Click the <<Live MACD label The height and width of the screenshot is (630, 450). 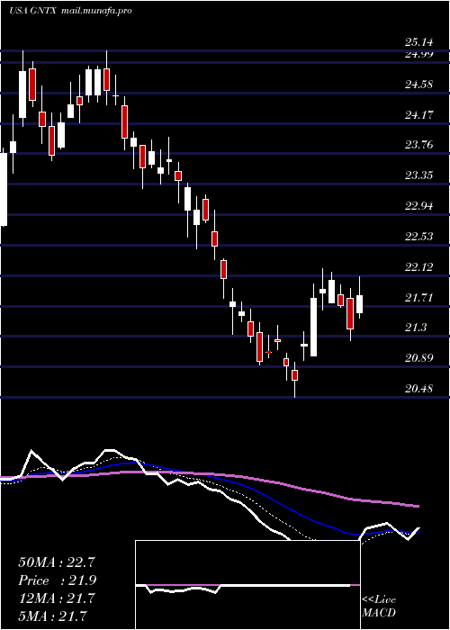click(379, 607)
